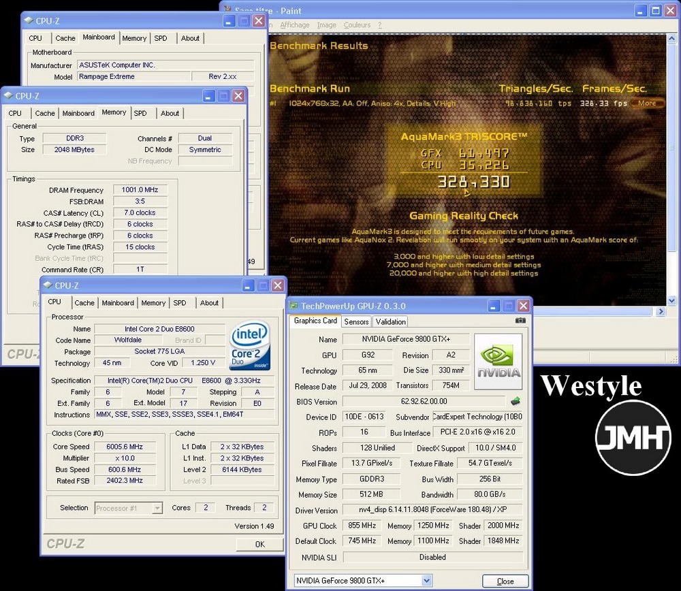Viewport: 681px width, 591px height.
Task: Open Cache tab in front CPU-Z window
Action: coord(84,303)
